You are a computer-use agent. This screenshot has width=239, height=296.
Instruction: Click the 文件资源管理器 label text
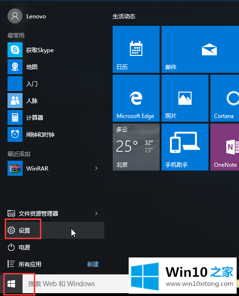coord(39,213)
